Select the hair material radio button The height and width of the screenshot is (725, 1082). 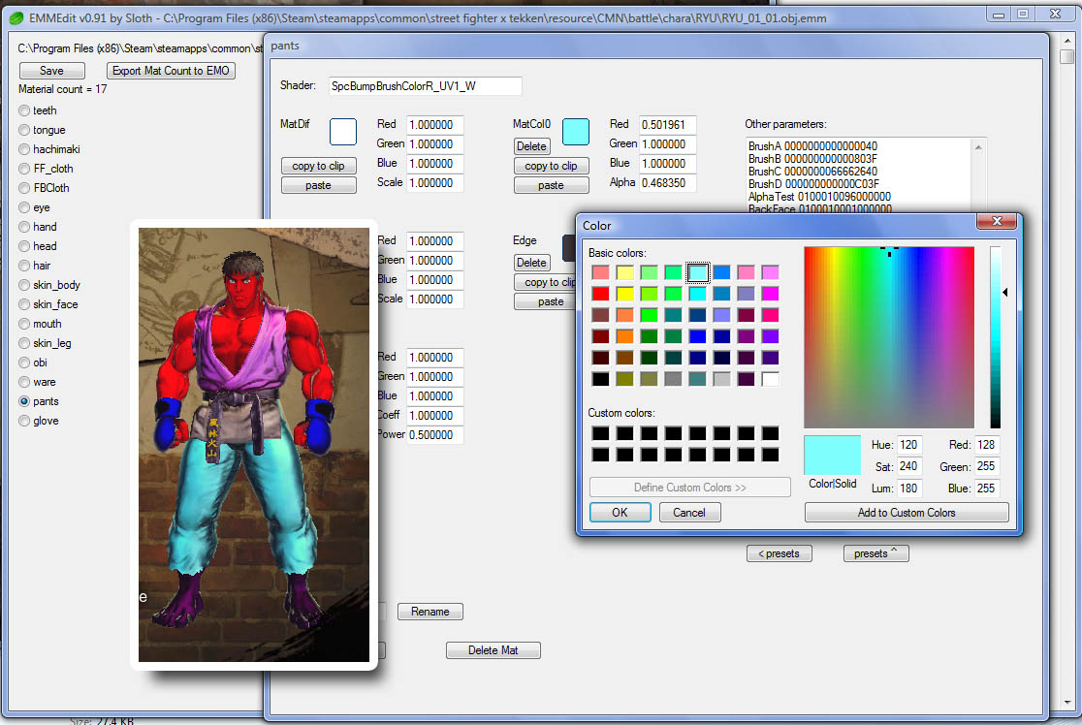25,266
